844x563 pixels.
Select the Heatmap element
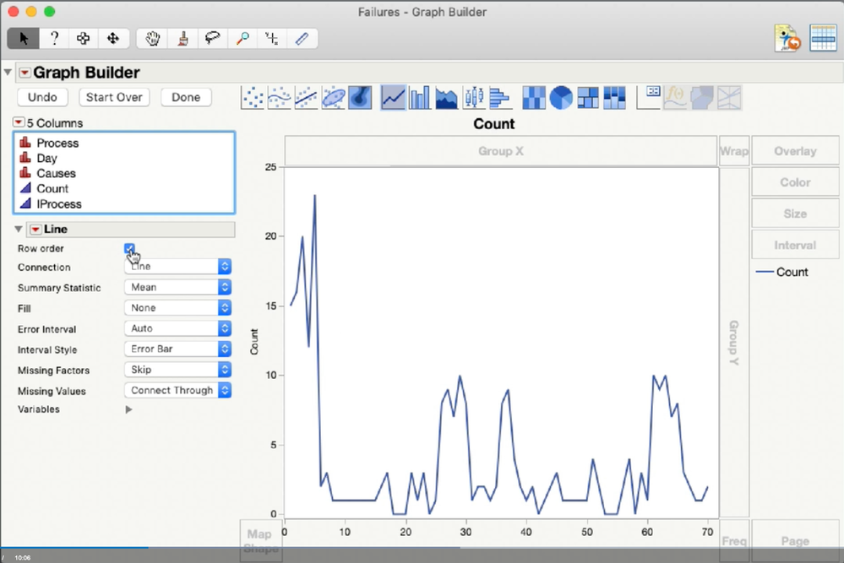pos(534,98)
